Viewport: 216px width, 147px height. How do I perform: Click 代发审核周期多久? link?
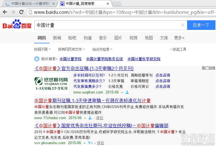pyautogui.click(x=89, y=81)
